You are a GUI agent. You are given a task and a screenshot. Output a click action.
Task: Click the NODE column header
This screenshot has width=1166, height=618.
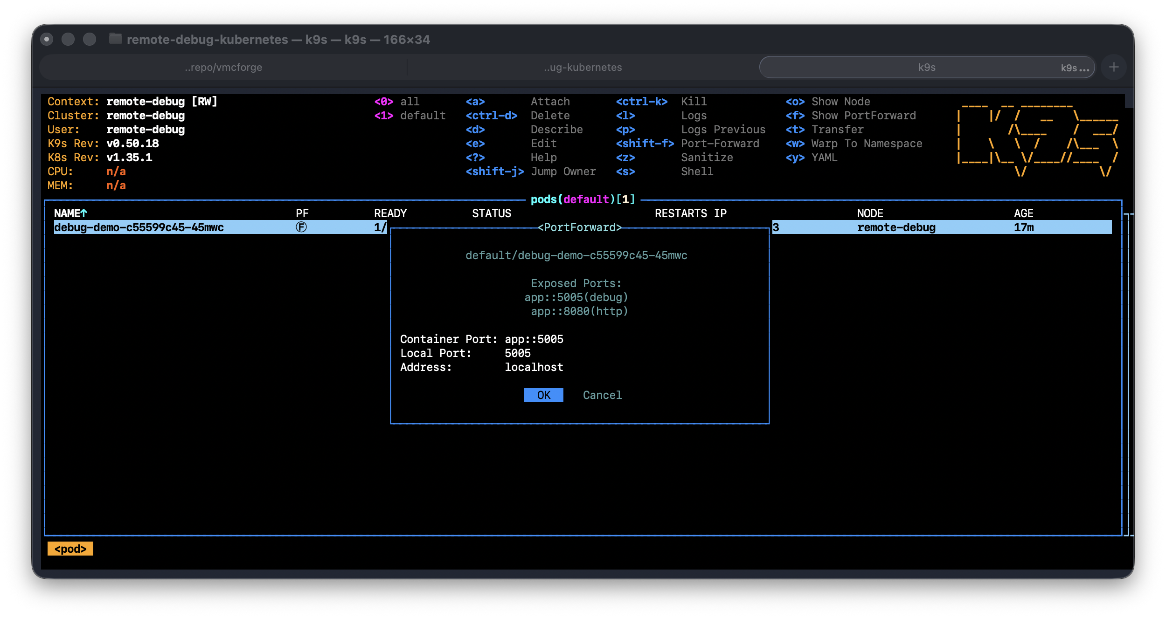pos(870,213)
